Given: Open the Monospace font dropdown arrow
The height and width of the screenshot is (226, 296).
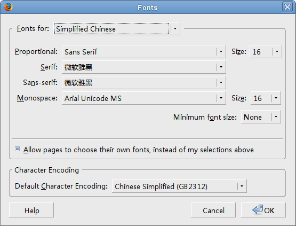Looking at the screenshot, I should 221,98.
